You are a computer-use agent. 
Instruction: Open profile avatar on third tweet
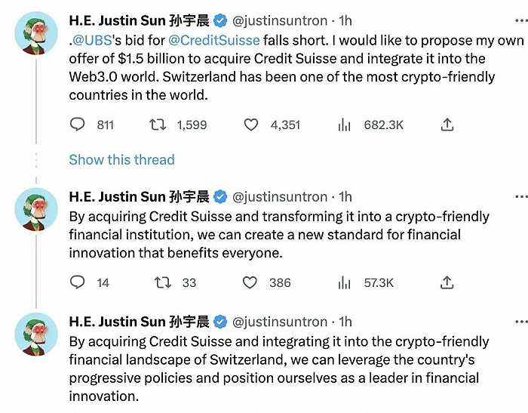click(35, 334)
